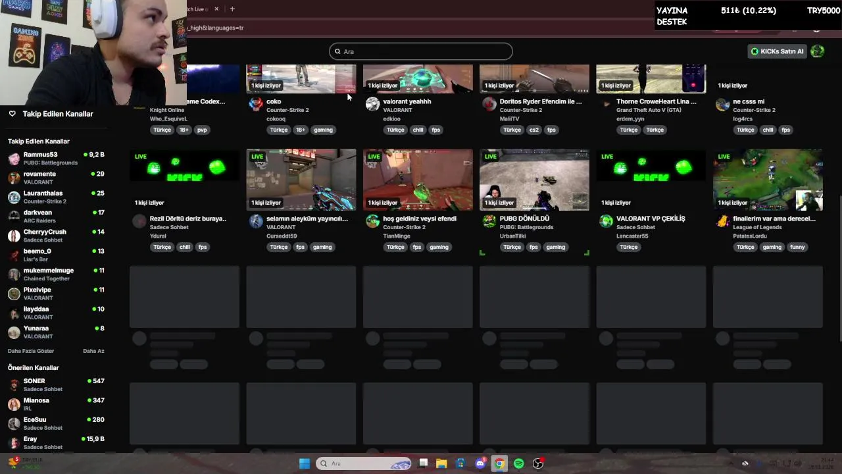This screenshot has height=474, width=842.
Task: Click cokooq streamer avatar under coko stream
Action: click(x=256, y=104)
